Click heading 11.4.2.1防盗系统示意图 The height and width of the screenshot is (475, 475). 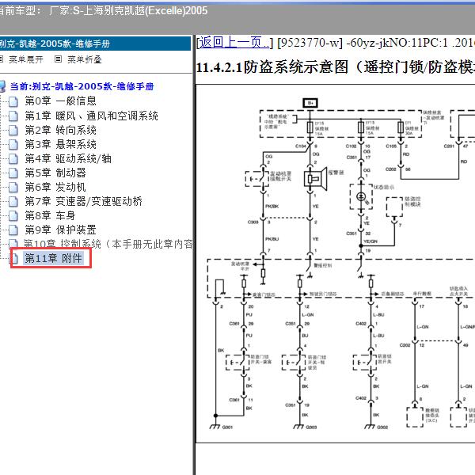tap(336, 67)
